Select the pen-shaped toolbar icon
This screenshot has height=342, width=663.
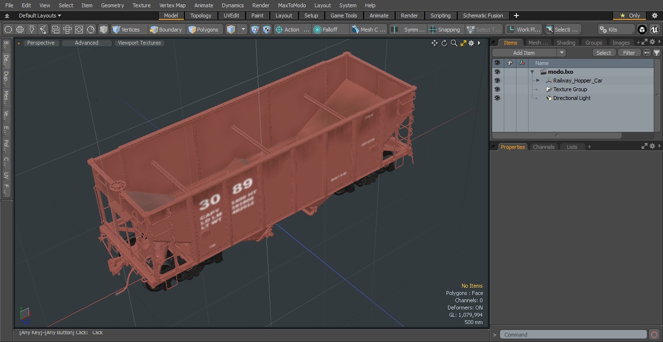[32, 30]
